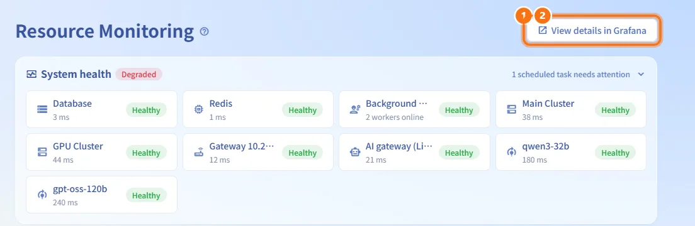This screenshot has width=695, height=226.
Task: Click the Resource Monitoring heading
Action: point(105,31)
